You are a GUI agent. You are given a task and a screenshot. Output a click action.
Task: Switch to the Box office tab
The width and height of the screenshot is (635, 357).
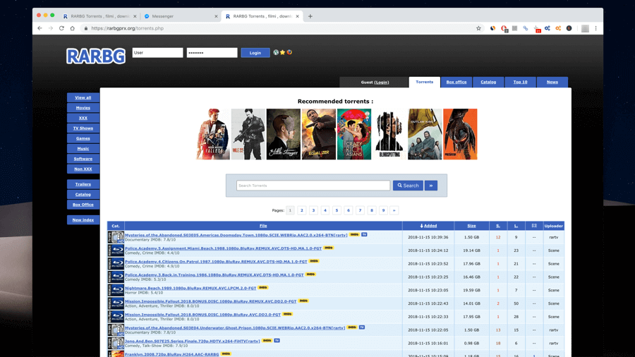[456, 82]
